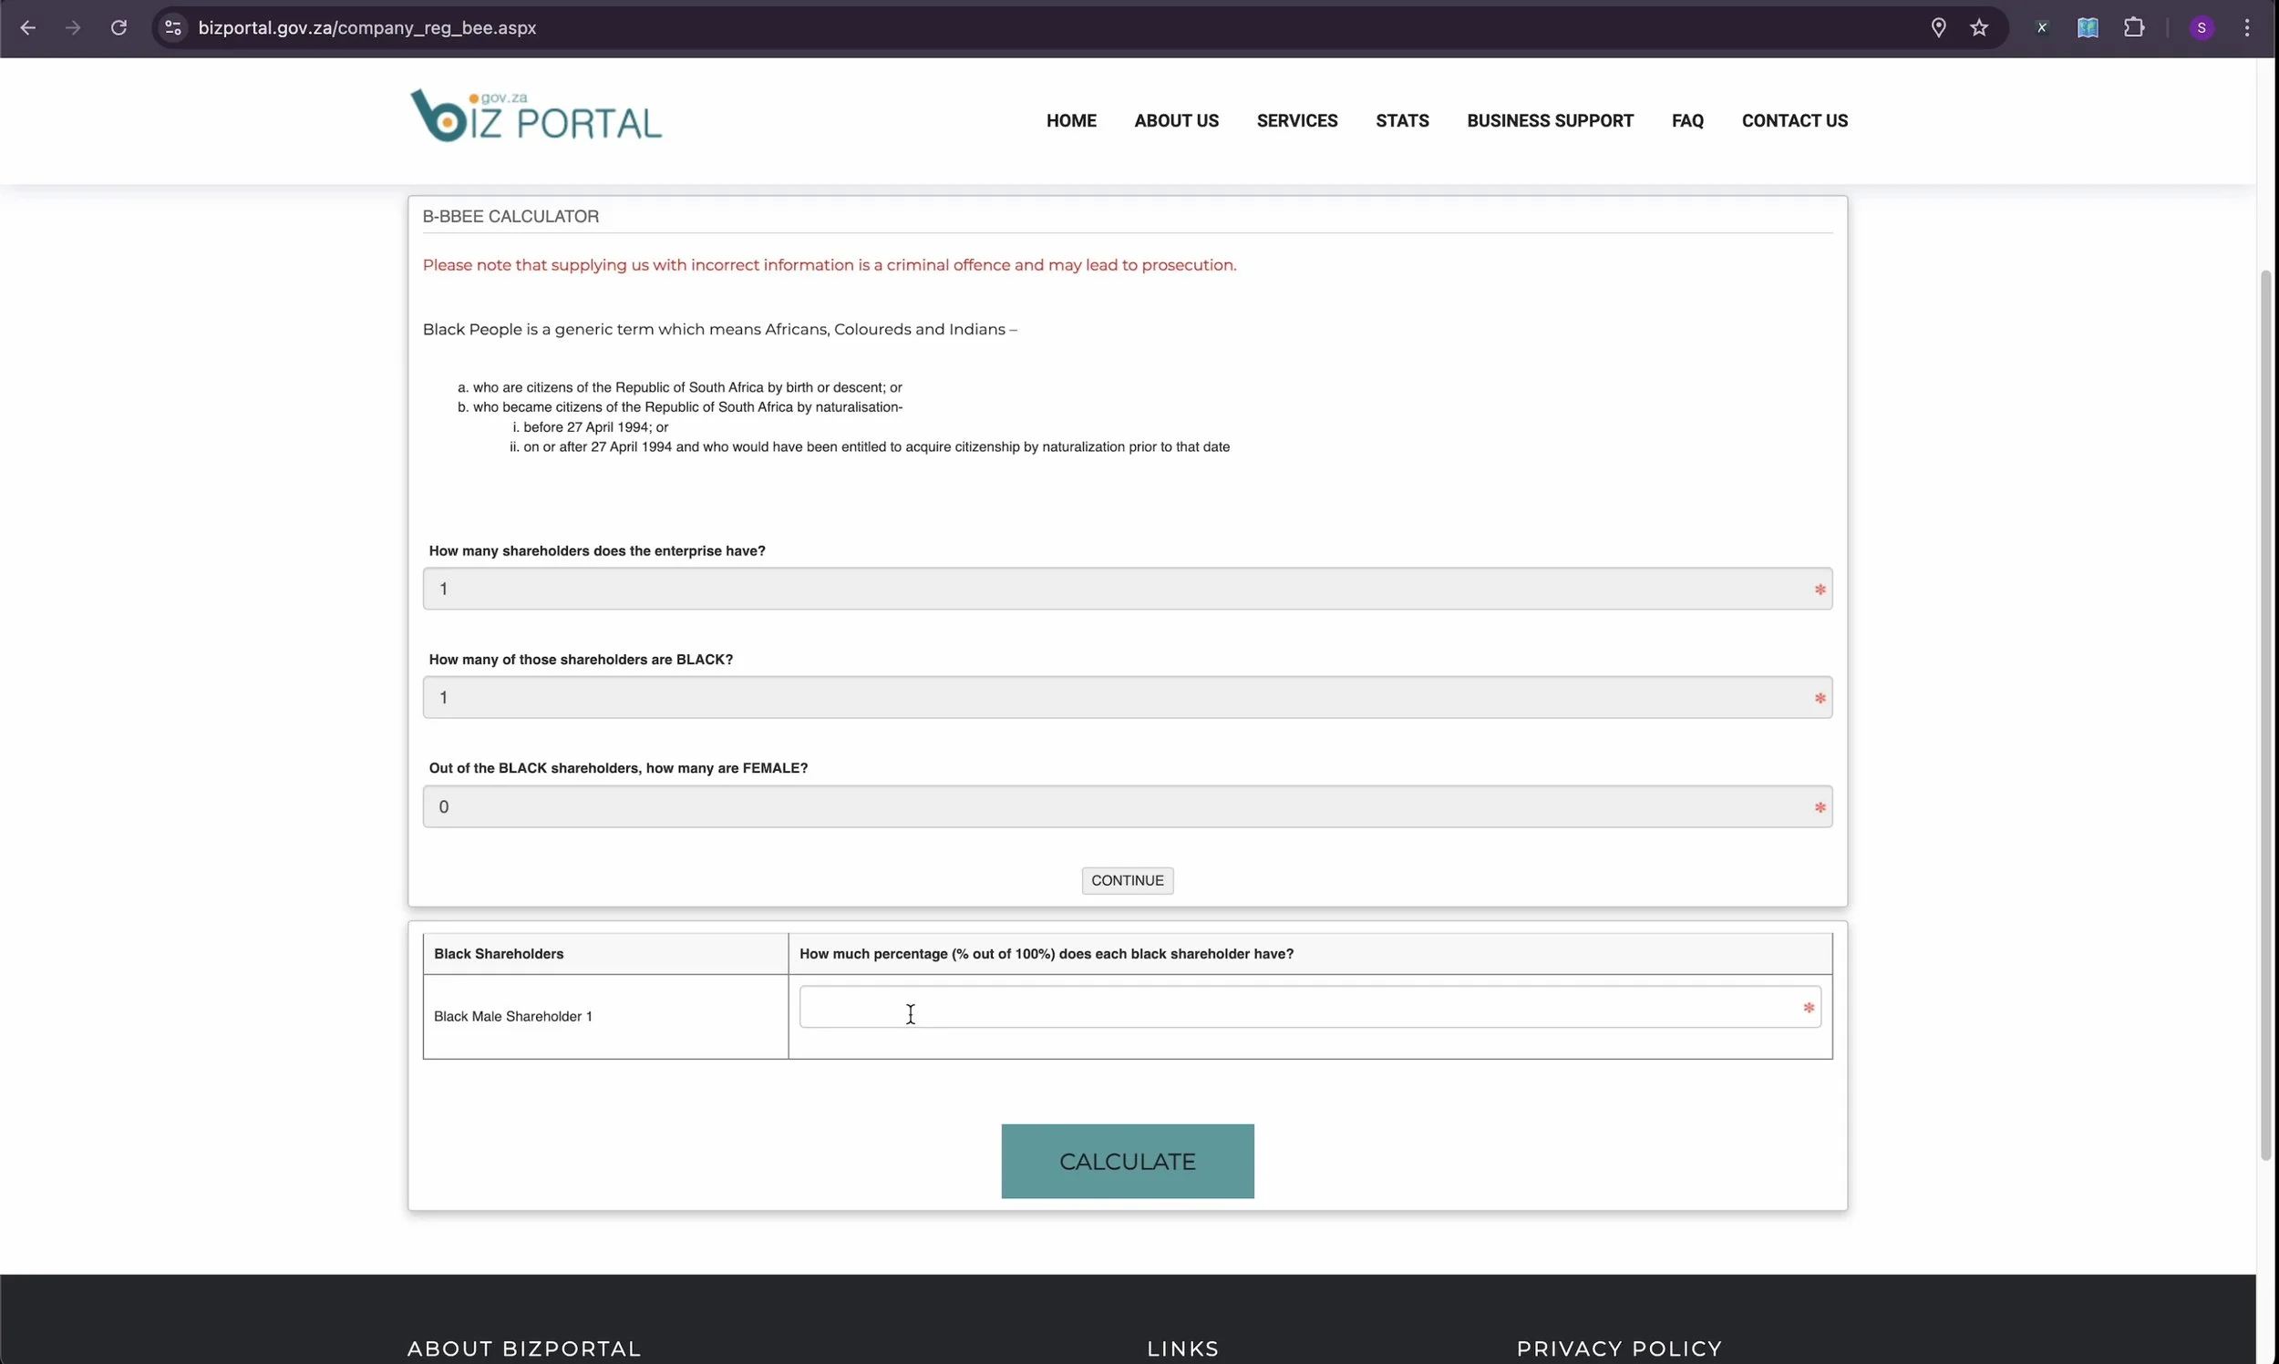The image size is (2279, 1364).
Task: Open the SERVICES menu item
Action: tap(1296, 120)
